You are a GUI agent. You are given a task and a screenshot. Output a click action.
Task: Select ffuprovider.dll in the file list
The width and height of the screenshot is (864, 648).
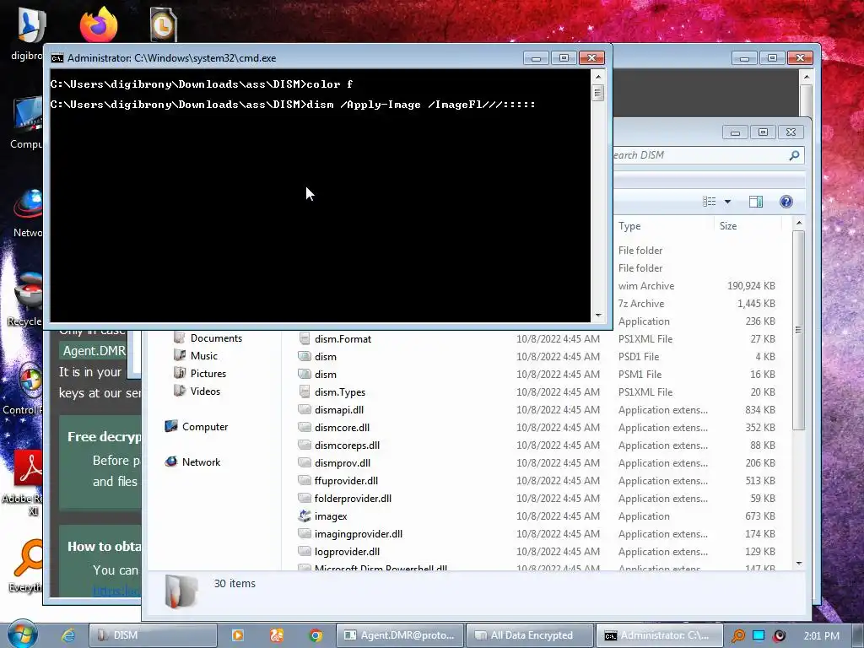pyautogui.click(x=346, y=480)
